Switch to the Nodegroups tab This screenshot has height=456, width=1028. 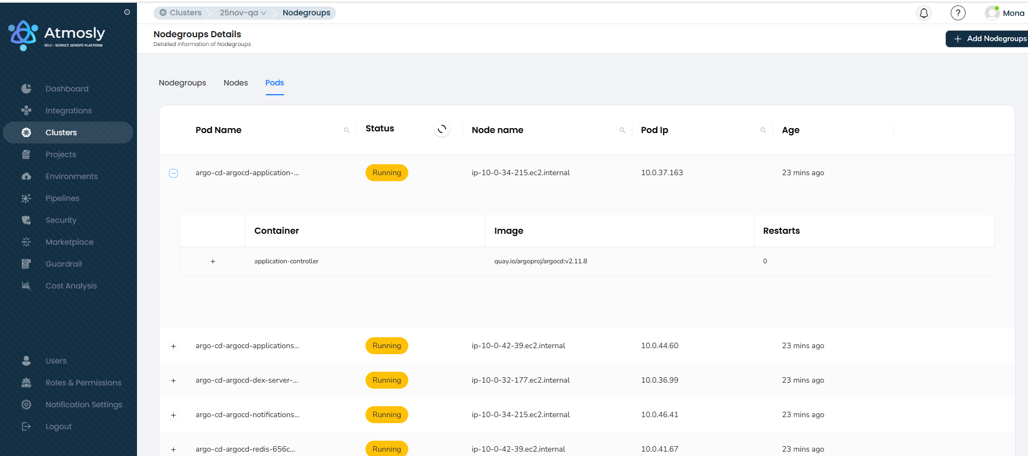pyautogui.click(x=182, y=83)
